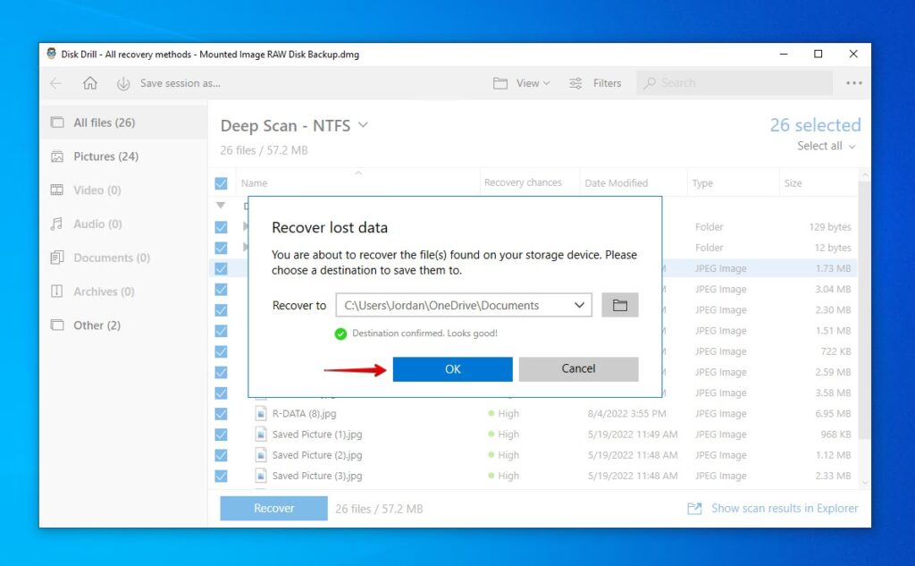The width and height of the screenshot is (915, 566).
Task: Toggle the select-all checkbox in header row
Action: pyautogui.click(x=221, y=182)
